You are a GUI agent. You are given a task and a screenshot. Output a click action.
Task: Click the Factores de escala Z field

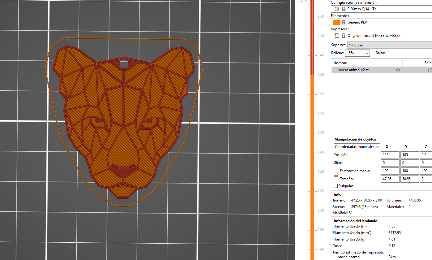point(426,171)
